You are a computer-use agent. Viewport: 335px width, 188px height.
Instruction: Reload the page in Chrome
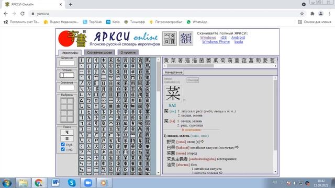pos(23,14)
